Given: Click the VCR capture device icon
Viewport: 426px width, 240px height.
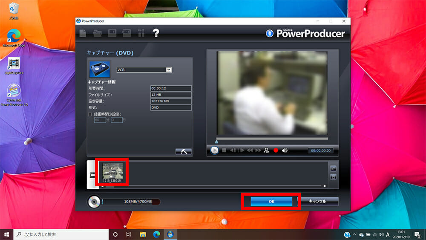Looking at the screenshot, I should point(100,69).
